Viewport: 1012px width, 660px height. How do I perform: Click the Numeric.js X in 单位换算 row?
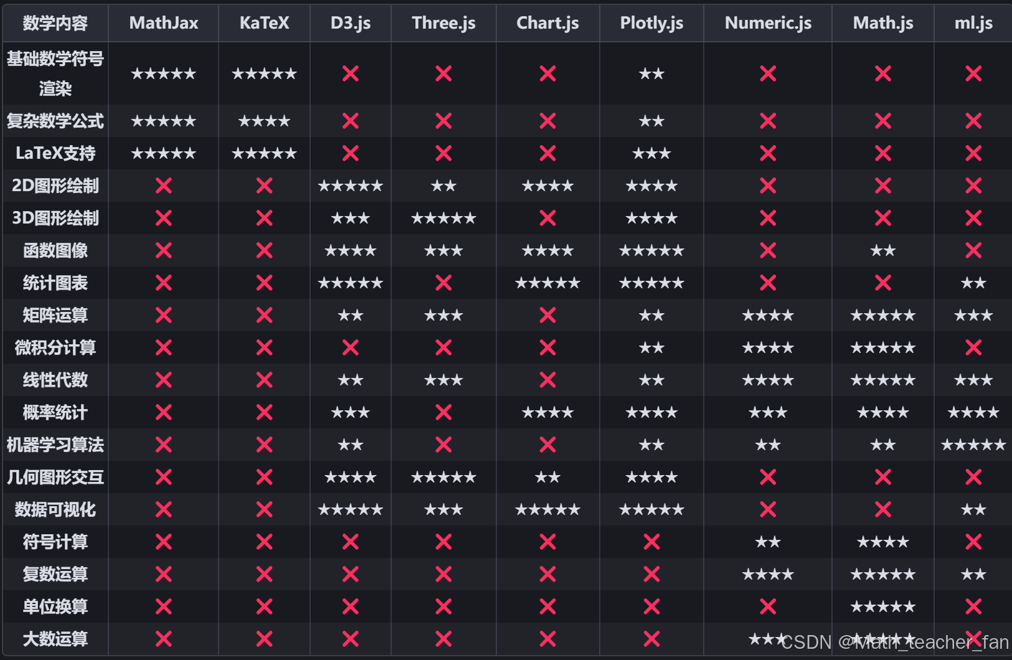click(x=768, y=606)
